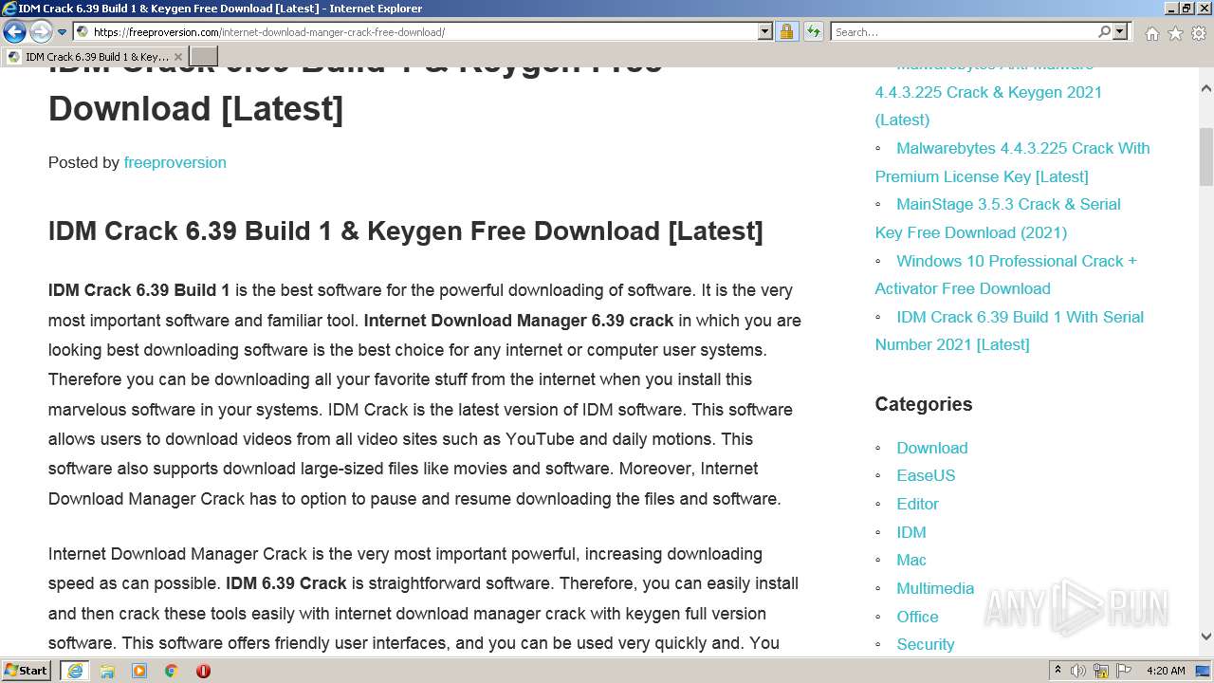The height and width of the screenshot is (683, 1214).
Task: Open the security report lock icon
Action: (x=786, y=32)
